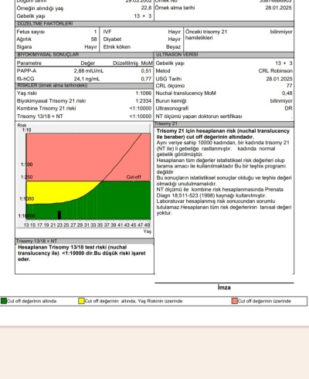Screen dimensions: 309x379
Task: Select '<1:10000' in Trisomy 13/18 + NT row
Action: 141,117
